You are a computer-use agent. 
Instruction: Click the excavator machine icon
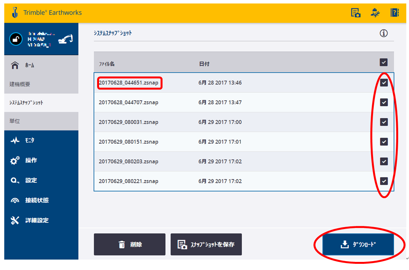click(x=65, y=39)
